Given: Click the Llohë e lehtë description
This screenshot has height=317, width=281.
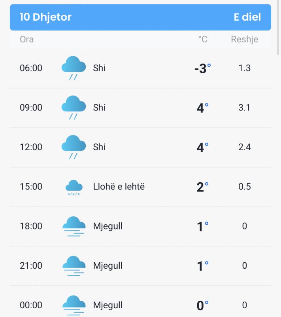Looking at the screenshot, I should click(x=119, y=187).
